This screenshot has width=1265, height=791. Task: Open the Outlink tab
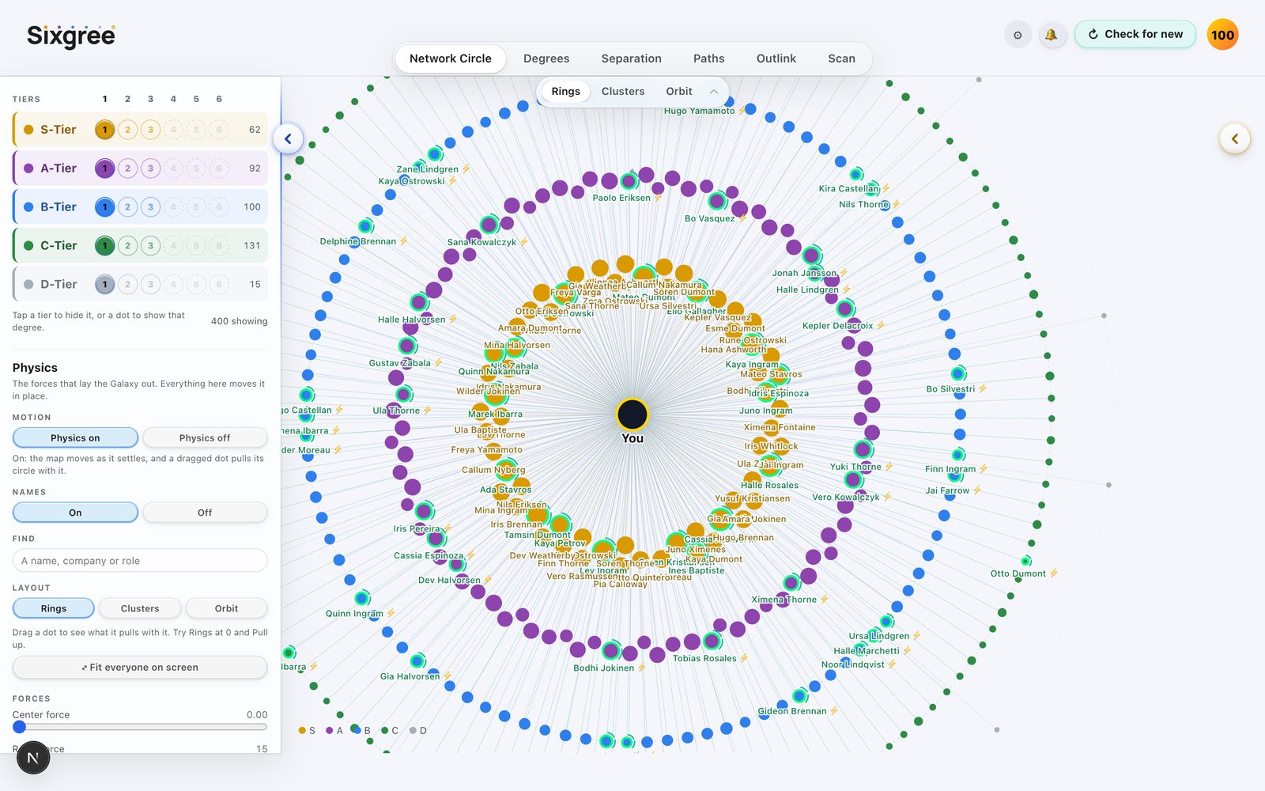click(776, 59)
